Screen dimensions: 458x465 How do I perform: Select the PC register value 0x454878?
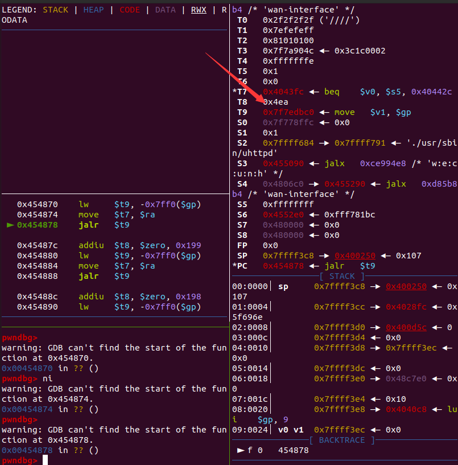283,266
